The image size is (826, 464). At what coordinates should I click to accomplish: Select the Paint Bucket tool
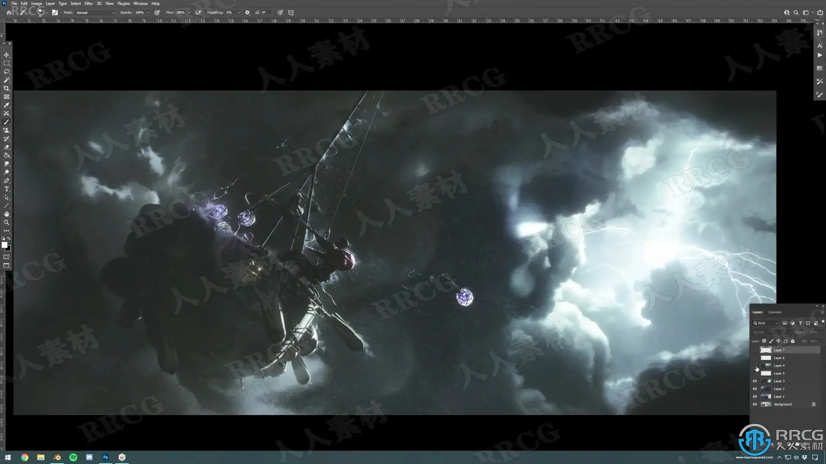point(6,156)
